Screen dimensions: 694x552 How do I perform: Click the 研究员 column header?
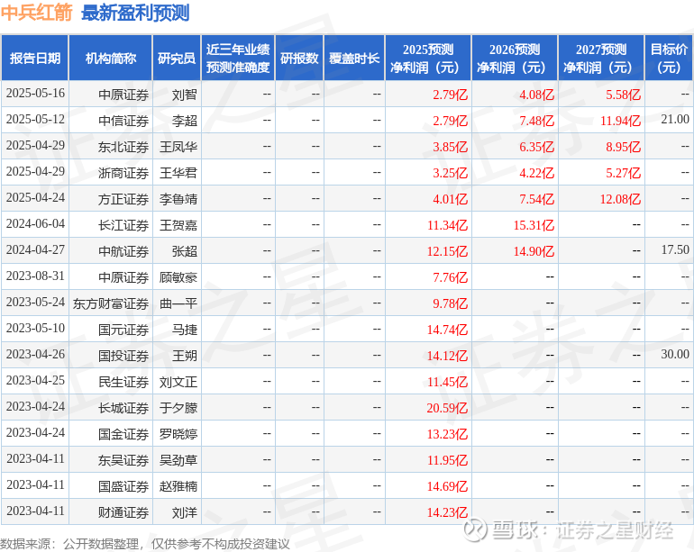point(177,58)
